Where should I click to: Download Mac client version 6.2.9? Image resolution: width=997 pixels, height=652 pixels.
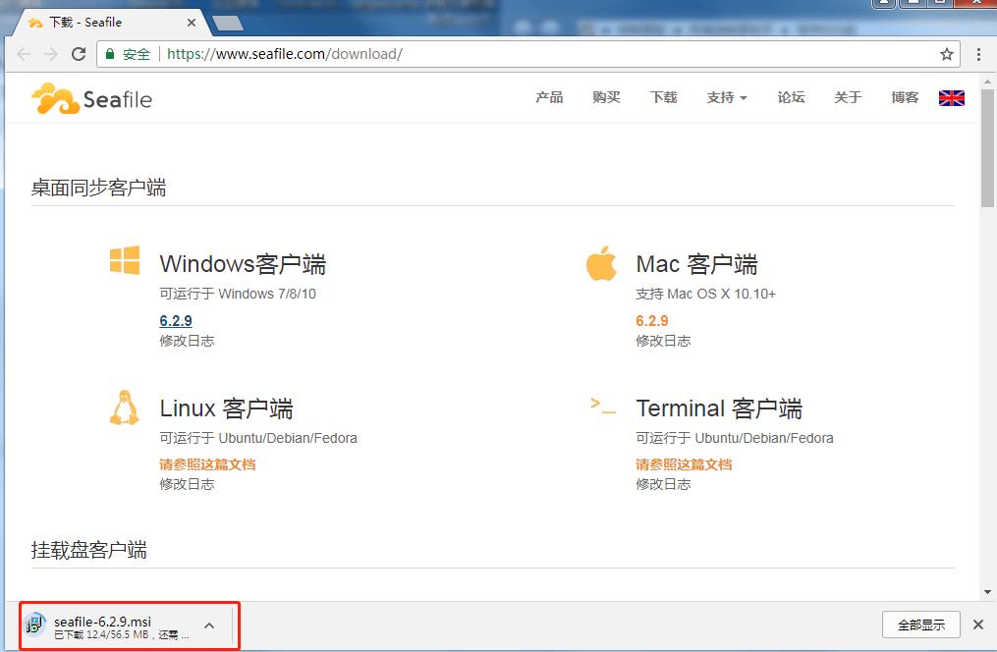pos(652,321)
